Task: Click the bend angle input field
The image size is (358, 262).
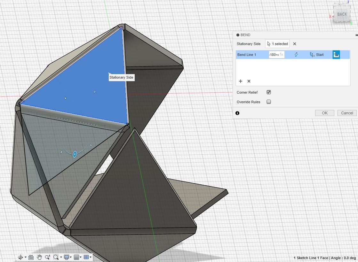Action: coord(276,55)
